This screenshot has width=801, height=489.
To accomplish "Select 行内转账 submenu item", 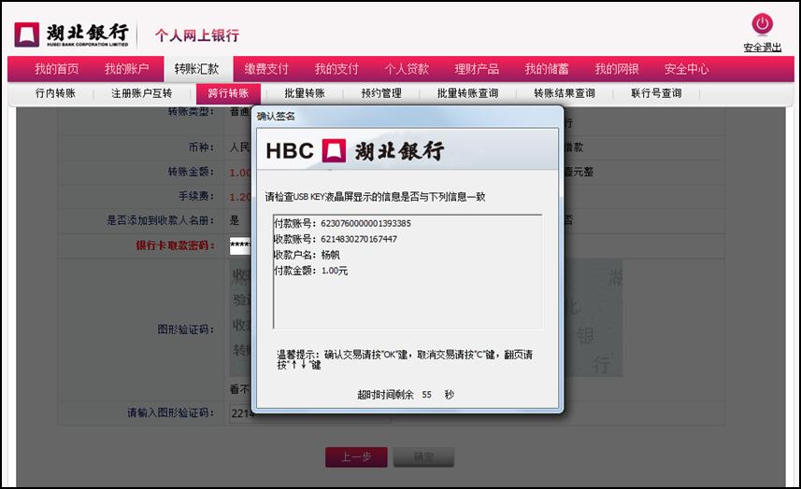I will tap(55, 93).
